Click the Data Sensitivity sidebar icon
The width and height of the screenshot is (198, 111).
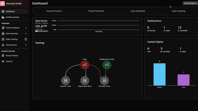pos(3,34)
